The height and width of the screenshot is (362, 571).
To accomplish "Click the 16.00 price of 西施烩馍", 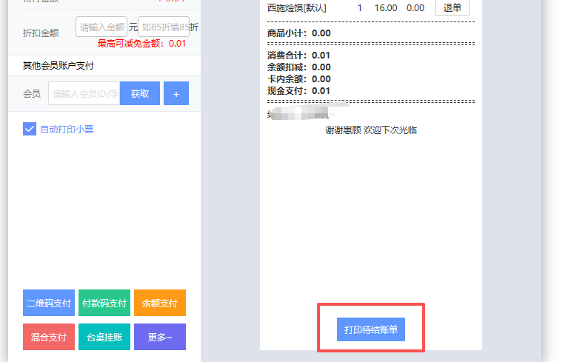I will [386, 8].
